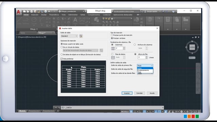Click the data link browse icon
Viewport: 217px width, 122px height.
101,50
